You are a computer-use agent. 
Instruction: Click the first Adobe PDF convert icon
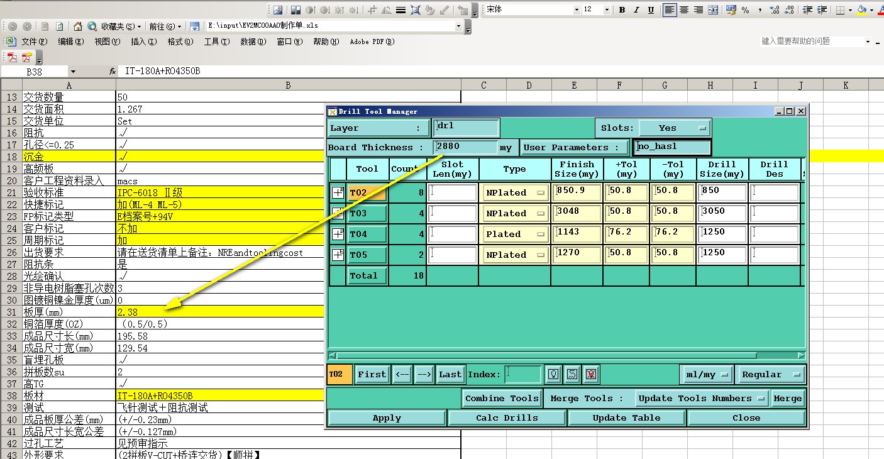pyautogui.click(x=13, y=57)
